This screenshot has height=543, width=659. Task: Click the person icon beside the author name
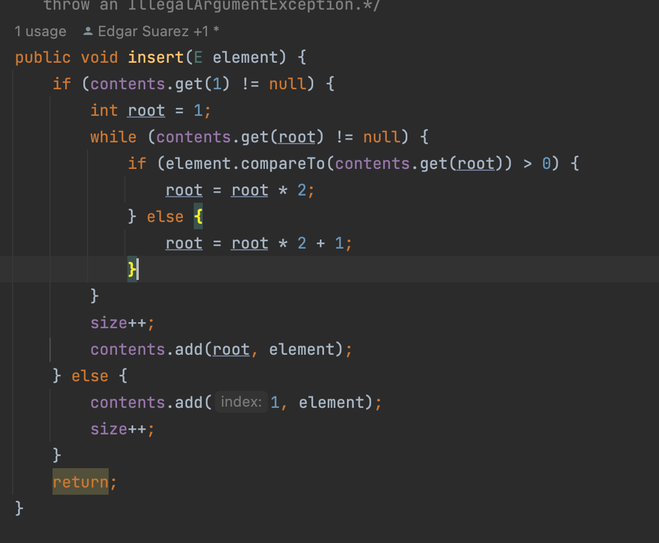(x=88, y=31)
